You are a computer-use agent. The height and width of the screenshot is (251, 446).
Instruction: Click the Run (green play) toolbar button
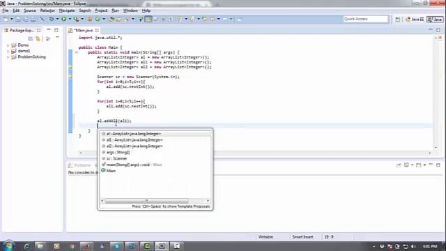pos(63,19)
